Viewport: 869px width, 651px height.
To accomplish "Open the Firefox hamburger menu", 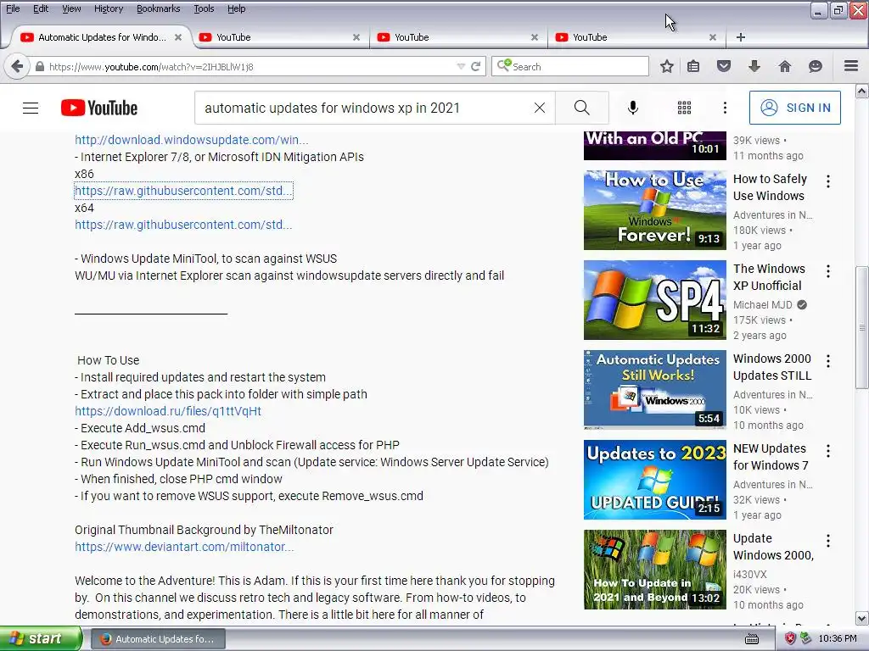I will click(851, 66).
